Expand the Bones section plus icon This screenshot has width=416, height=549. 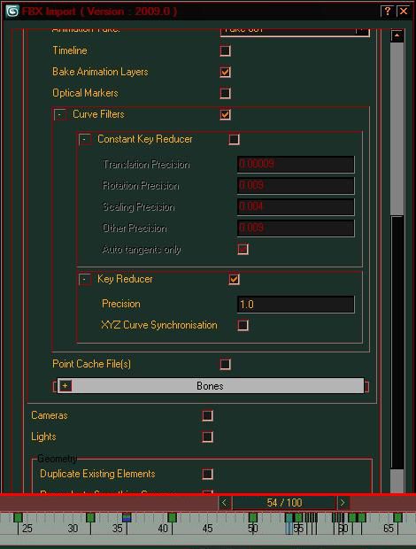65,386
